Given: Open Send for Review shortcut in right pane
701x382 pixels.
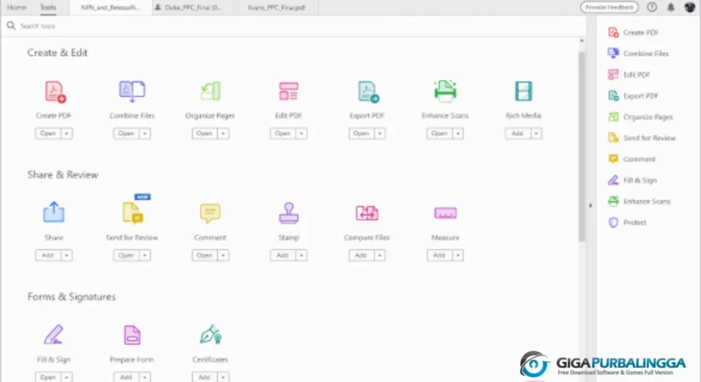Looking at the screenshot, I should (x=641, y=138).
